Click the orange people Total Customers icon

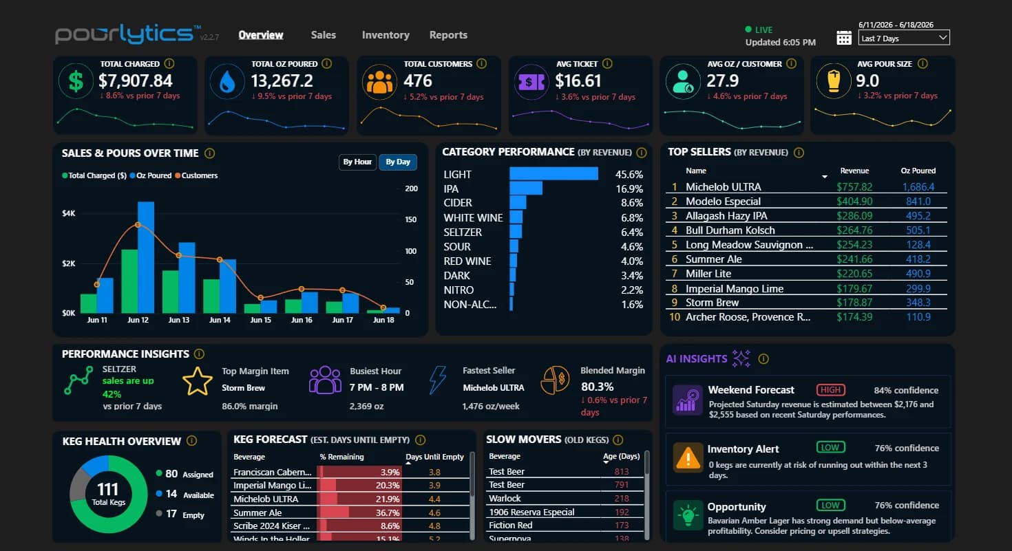379,82
